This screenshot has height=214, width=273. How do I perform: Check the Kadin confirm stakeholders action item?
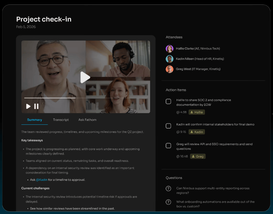coord(168,126)
